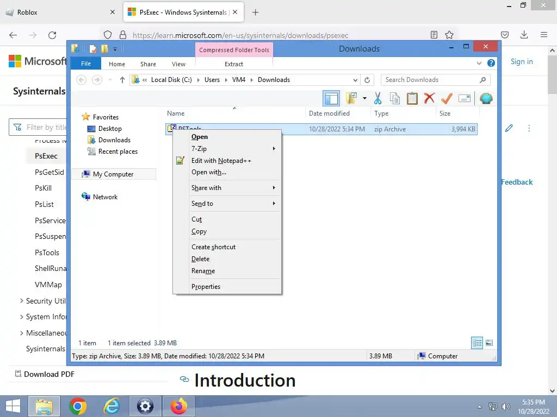
Task: Click the Search Downloads field
Action: coord(435,80)
